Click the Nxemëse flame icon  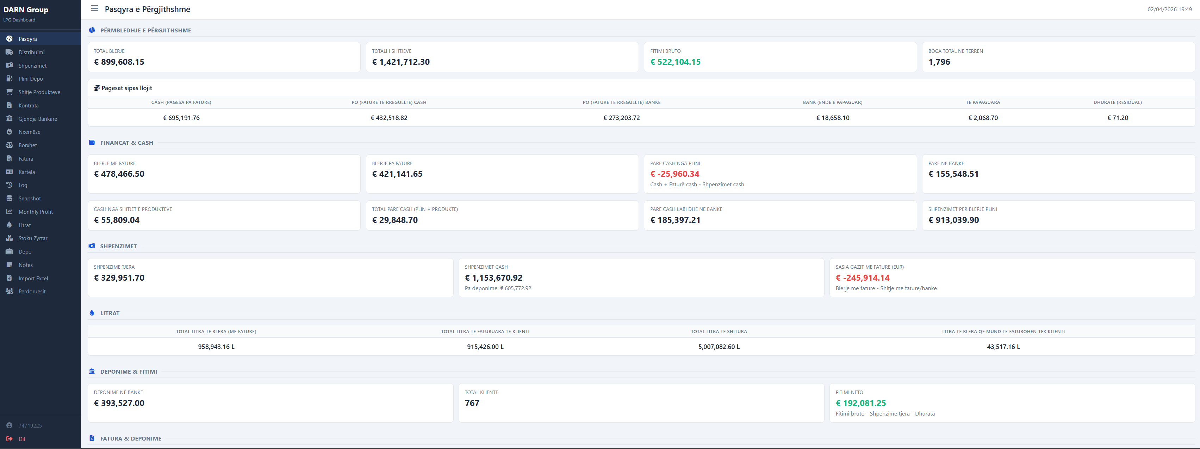10,132
